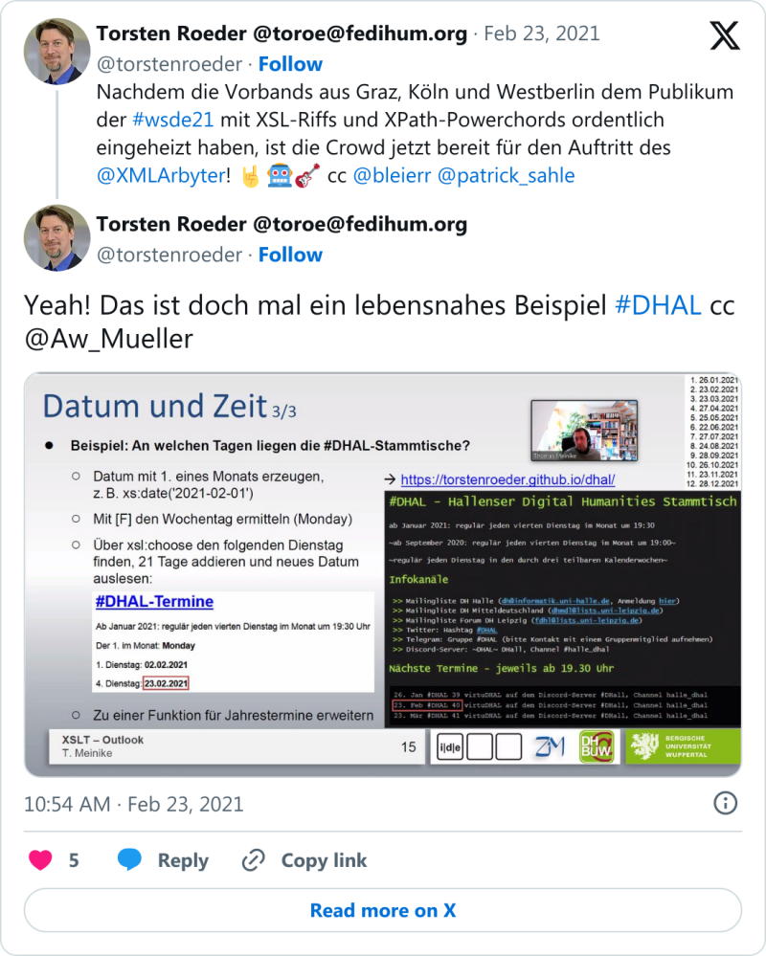The height and width of the screenshot is (956, 766).
Task: Click the top tweet's Torsten Roeder avatar
Action: coord(56,52)
